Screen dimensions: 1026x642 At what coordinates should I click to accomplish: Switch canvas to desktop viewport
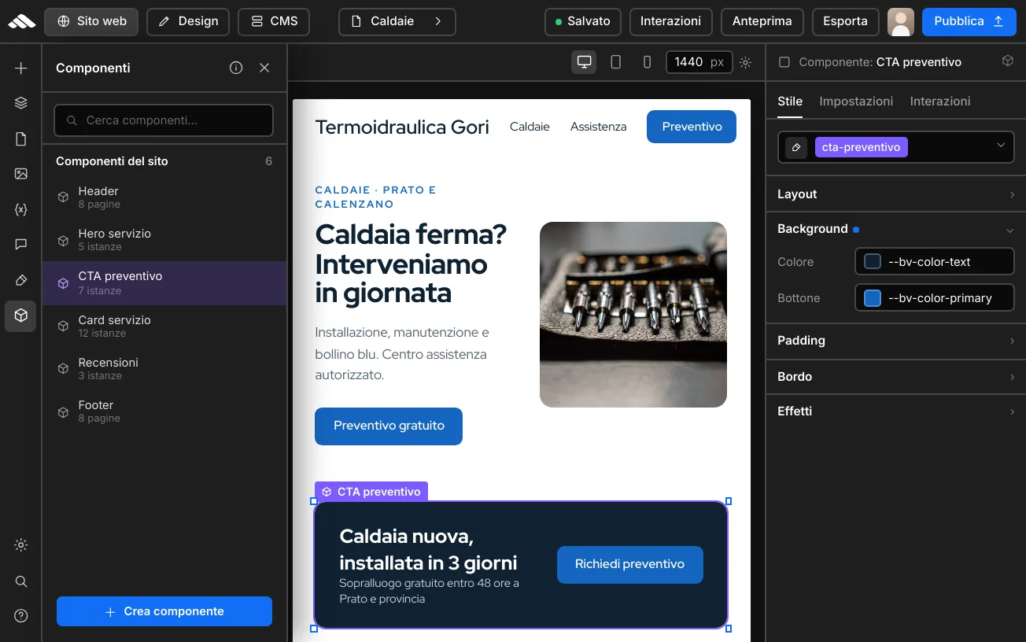584,62
